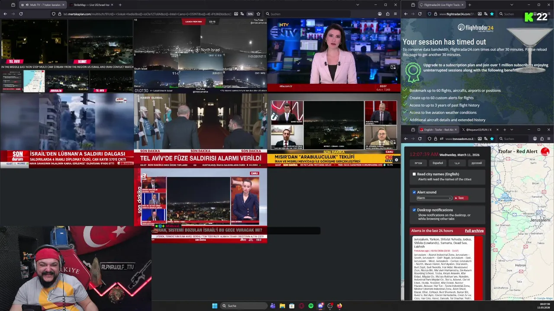
Task: Reload the Multi TV browser page
Action: click(x=21, y=14)
